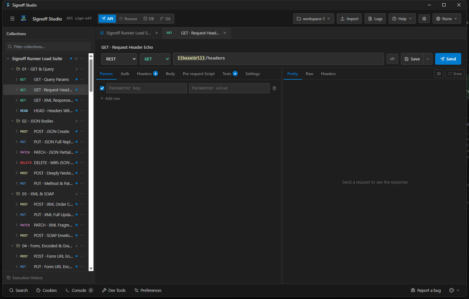Open Search from bottom bar

pyautogui.click(x=19, y=290)
